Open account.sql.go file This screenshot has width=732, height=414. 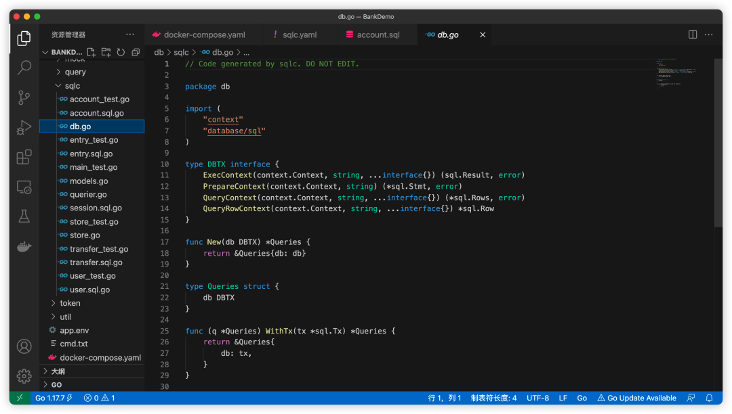tap(92, 113)
